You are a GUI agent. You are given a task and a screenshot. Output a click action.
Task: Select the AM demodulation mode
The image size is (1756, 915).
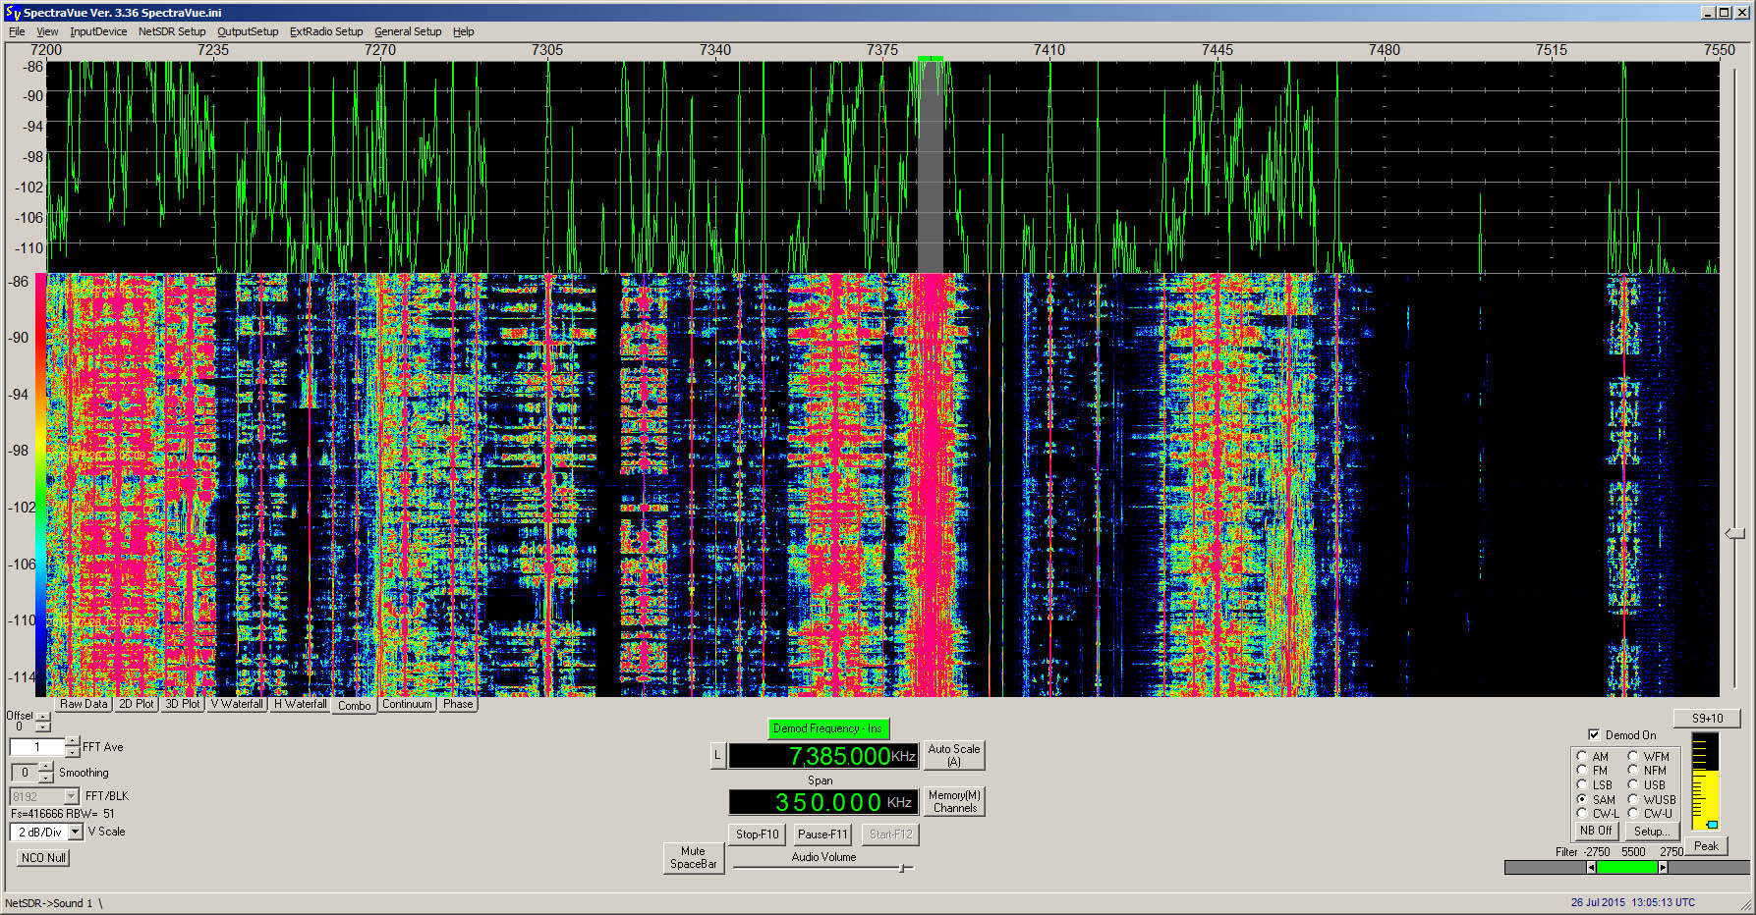(x=1594, y=757)
